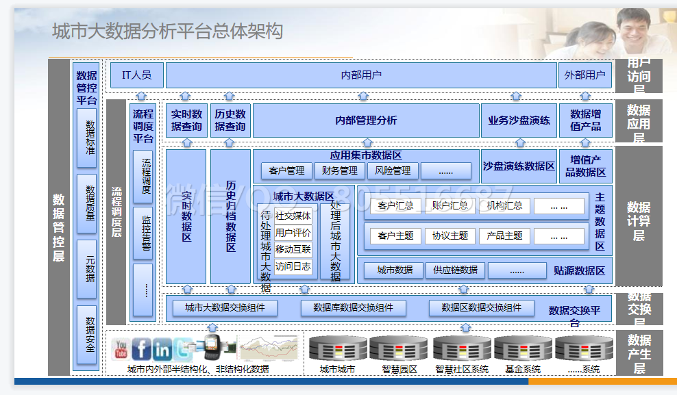Click the 流程调度平台 heading

(x=143, y=127)
